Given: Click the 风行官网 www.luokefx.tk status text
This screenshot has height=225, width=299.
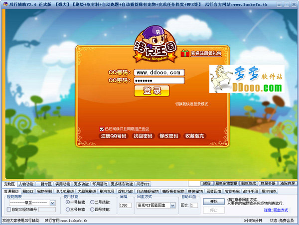Looking at the screenshot, I should (x=66, y=221).
